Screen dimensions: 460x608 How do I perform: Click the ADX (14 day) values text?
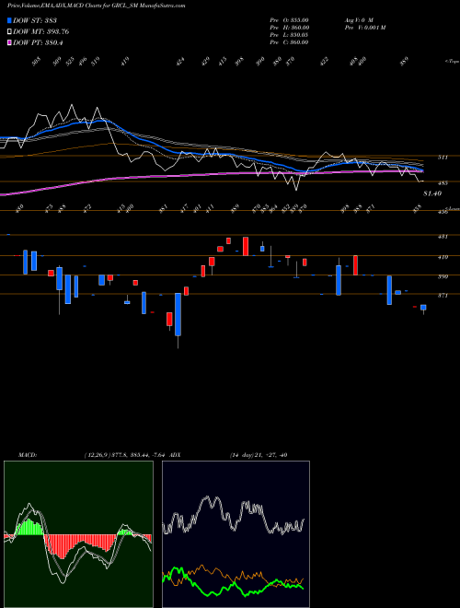click(x=259, y=455)
